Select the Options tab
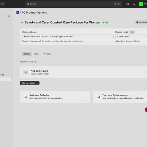The image size is (147, 147). point(27,54)
